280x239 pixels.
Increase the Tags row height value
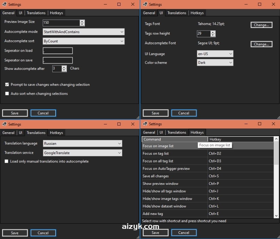(213, 32)
